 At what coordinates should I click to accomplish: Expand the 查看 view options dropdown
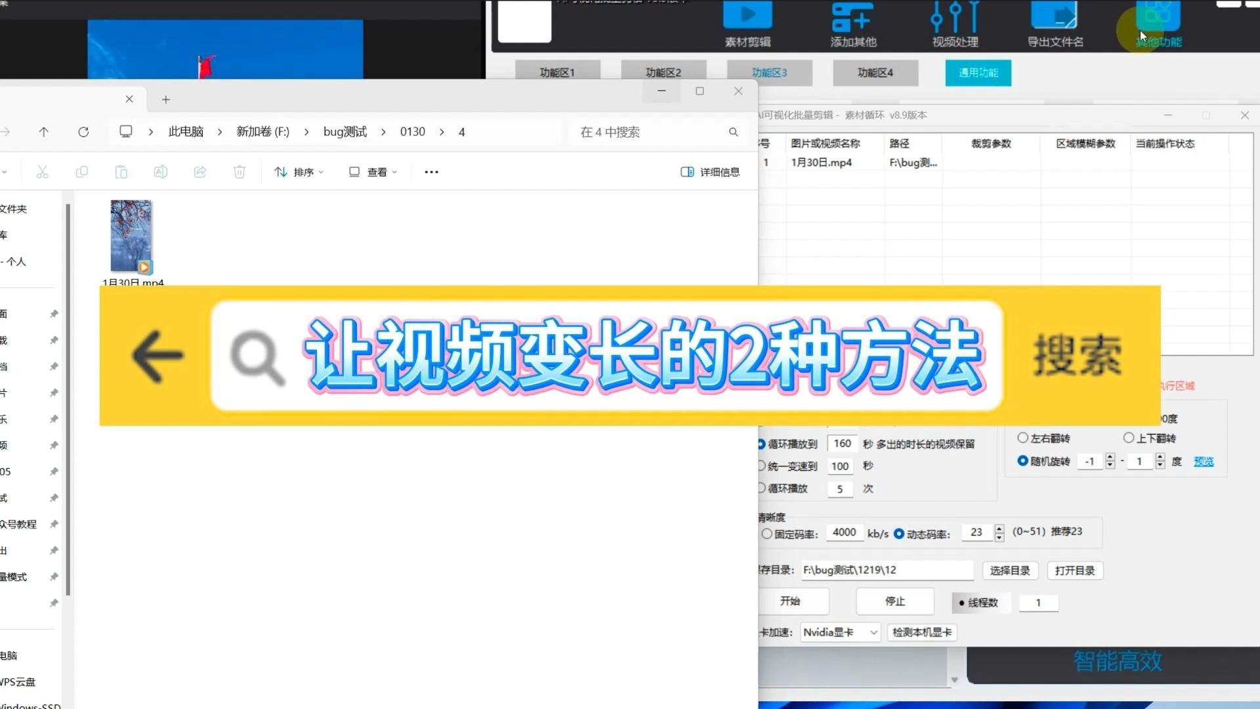pyautogui.click(x=372, y=171)
